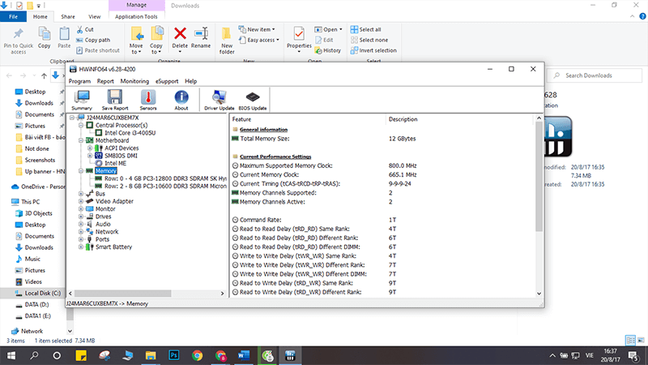The image size is (648, 365).
Task: Select the Ports tree item
Action: click(103, 239)
